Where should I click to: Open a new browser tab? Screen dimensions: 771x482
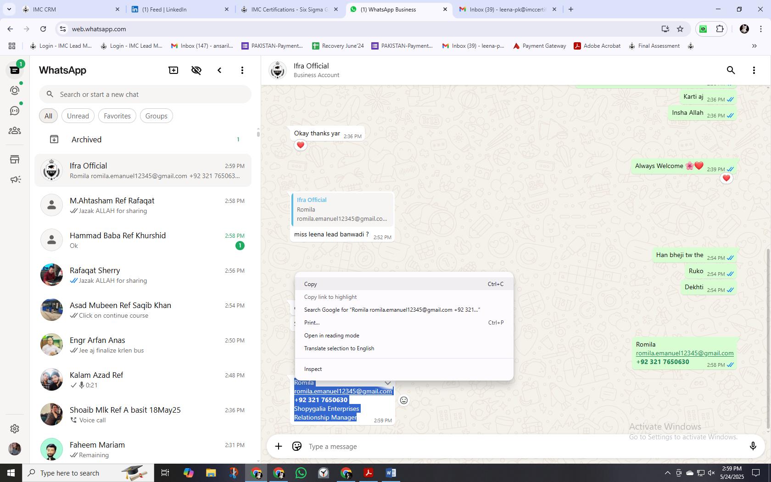pyautogui.click(x=571, y=9)
